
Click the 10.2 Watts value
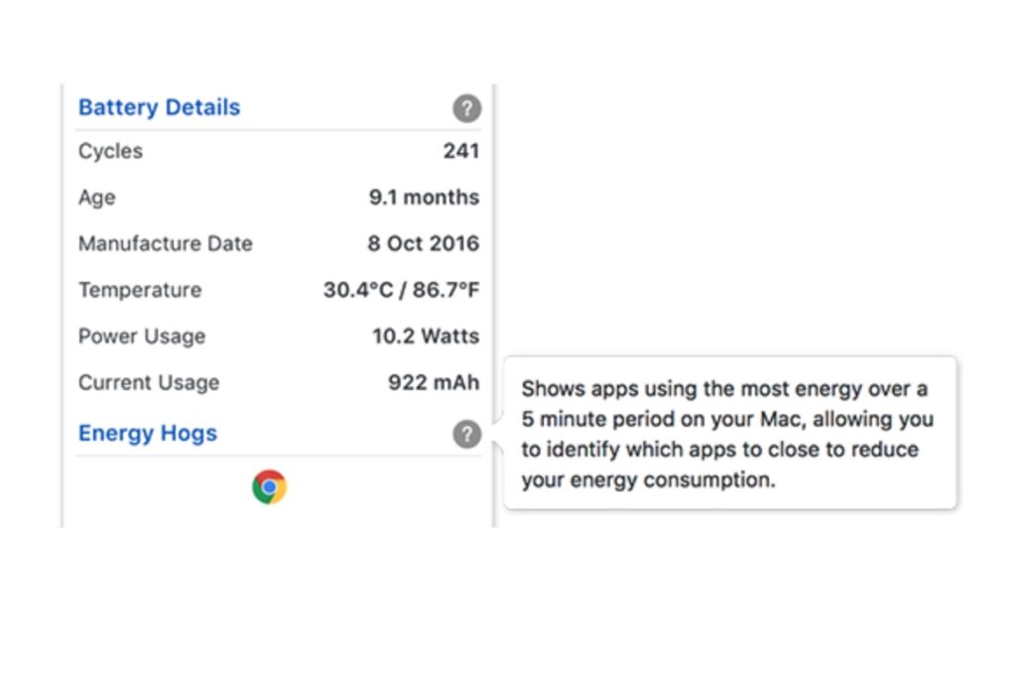[425, 337]
